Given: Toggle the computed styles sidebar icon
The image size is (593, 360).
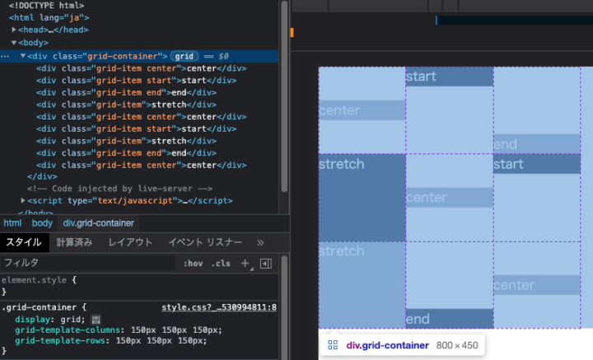Looking at the screenshot, I should click(x=266, y=263).
